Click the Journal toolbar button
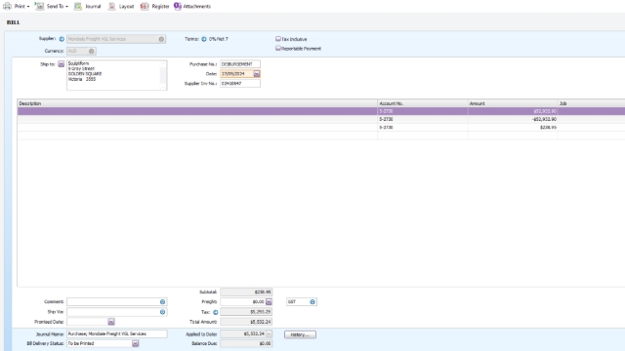Viewport: 625px width, 351px height. (x=88, y=7)
